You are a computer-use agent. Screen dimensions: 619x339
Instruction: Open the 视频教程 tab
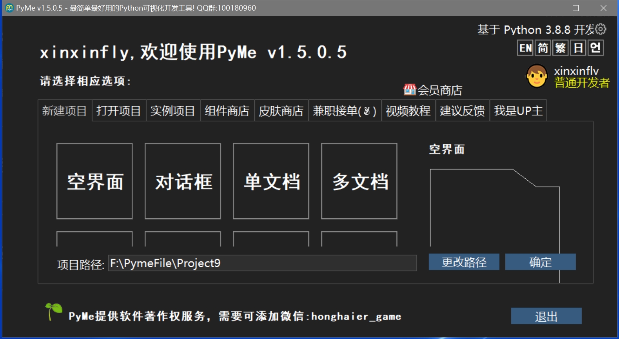point(408,111)
